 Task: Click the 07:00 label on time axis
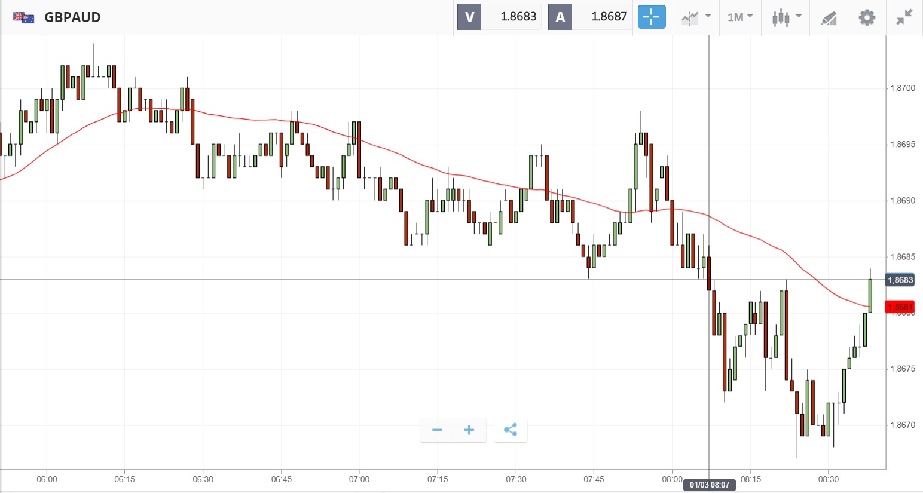click(x=359, y=479)
